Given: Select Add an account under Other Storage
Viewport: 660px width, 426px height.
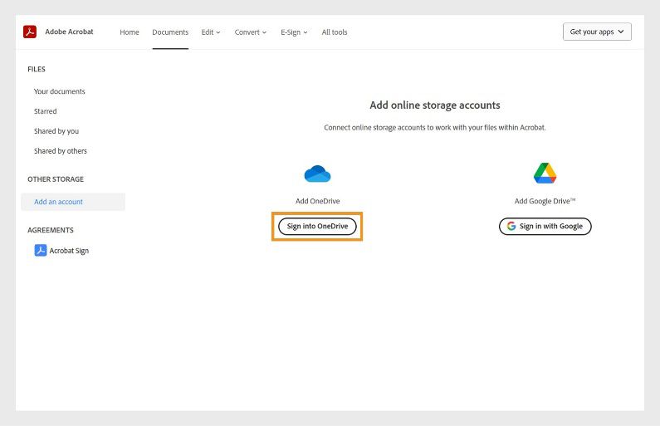Looking at the screenshot, I should pyautogui.click(x=73, y=202).
